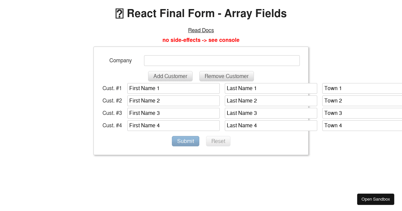Click the Cust. #1 label
The width and height of the screenshot is (402, 211).
(112, 88)
